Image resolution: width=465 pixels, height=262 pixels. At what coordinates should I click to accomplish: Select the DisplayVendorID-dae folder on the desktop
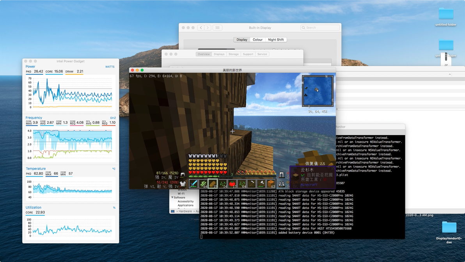pos(449,232)
